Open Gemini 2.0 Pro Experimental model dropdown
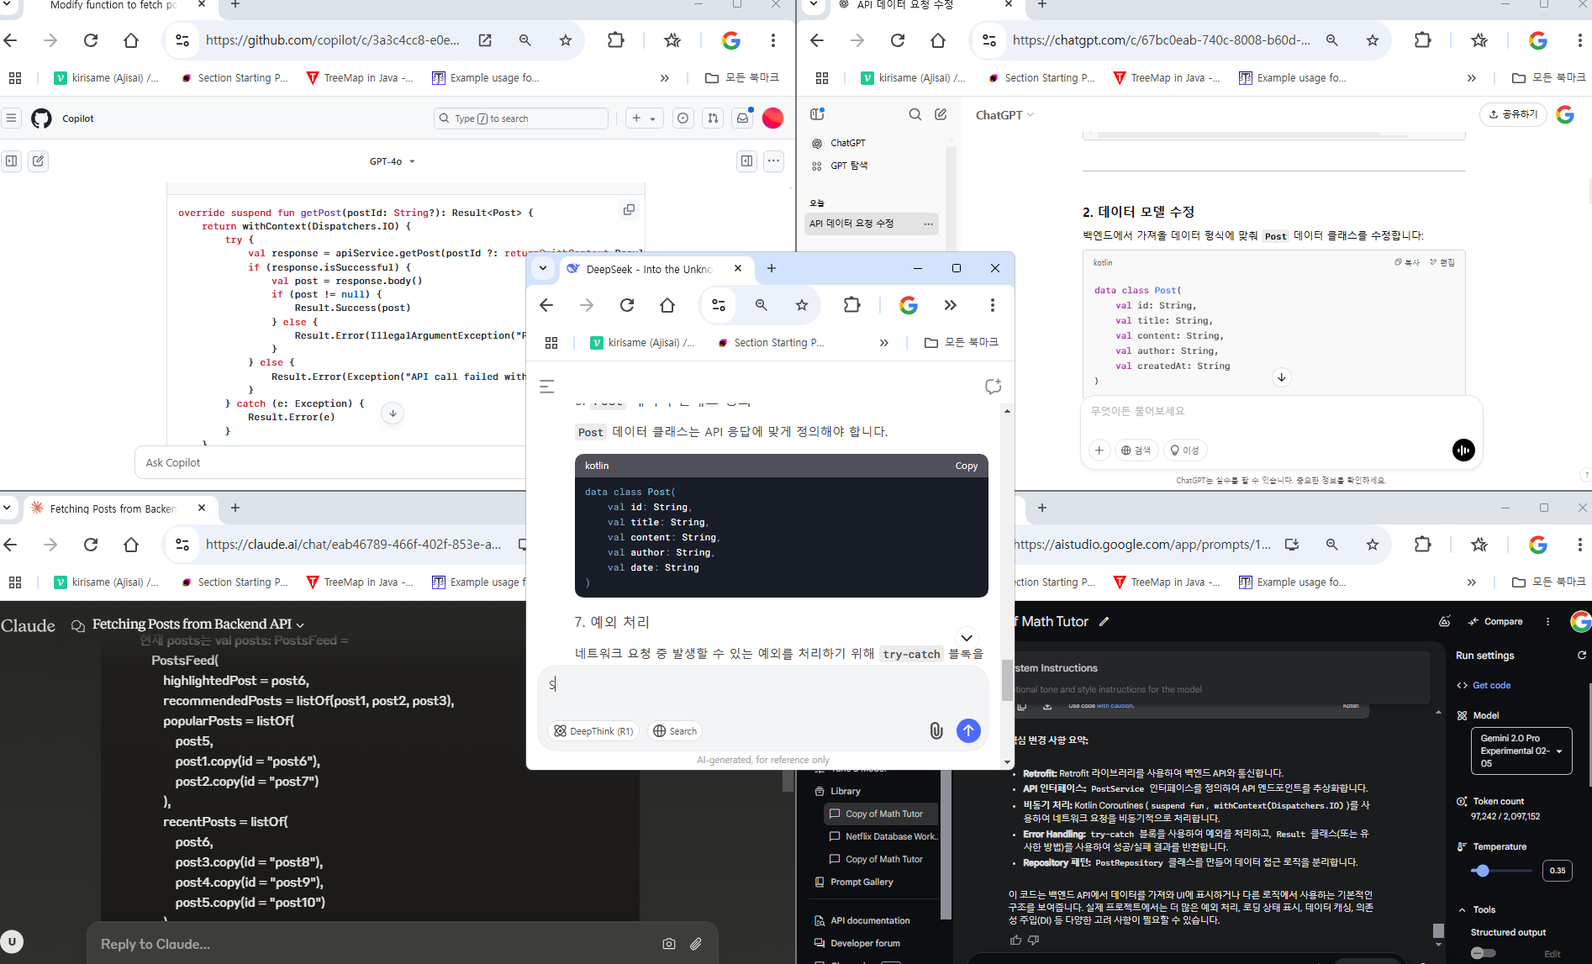This screenshot has height=964, width=1592. [x=1521, y=751]
